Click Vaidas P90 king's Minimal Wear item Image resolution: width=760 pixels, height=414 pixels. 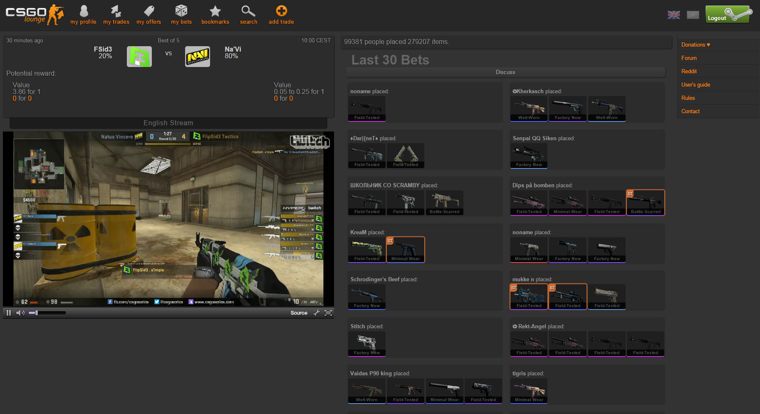[444, 391]
